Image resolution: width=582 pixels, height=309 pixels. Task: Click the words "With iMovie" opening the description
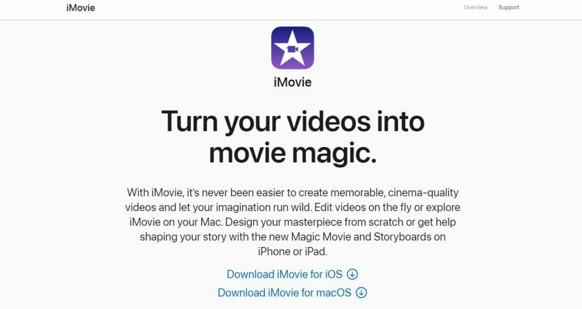pos(155,193)
